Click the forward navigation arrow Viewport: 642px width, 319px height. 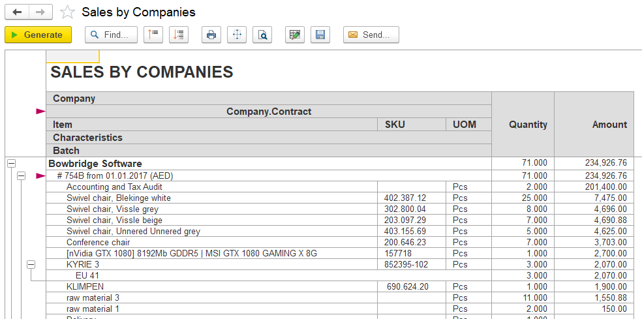40,12
